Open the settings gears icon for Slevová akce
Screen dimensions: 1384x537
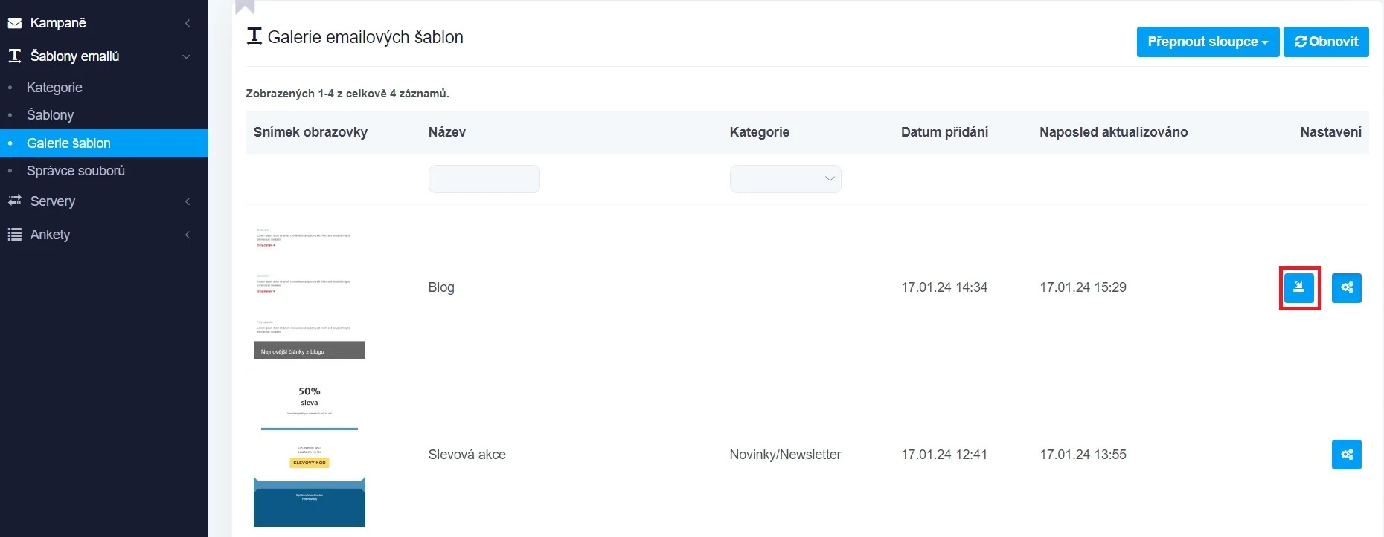[x=1346, y=455]
